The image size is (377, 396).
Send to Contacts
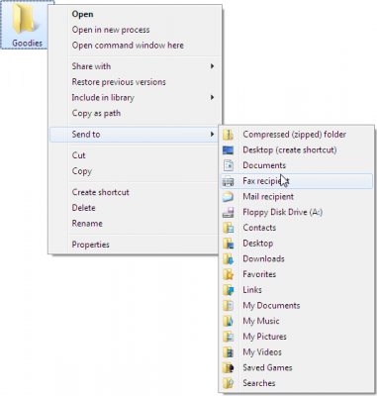pyautogui.click(x=296, y=228)
